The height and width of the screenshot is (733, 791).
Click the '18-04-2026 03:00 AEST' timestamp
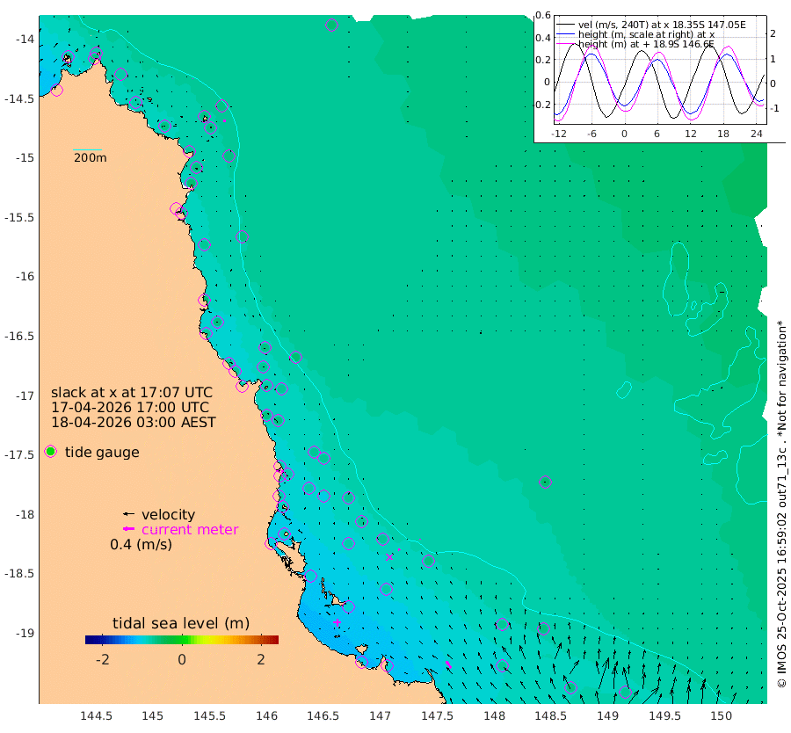coord(134,422)
